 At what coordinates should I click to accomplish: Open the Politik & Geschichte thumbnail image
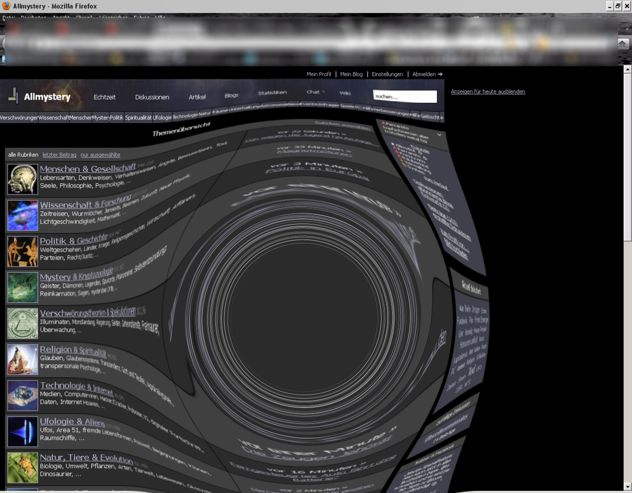point(23,251)
